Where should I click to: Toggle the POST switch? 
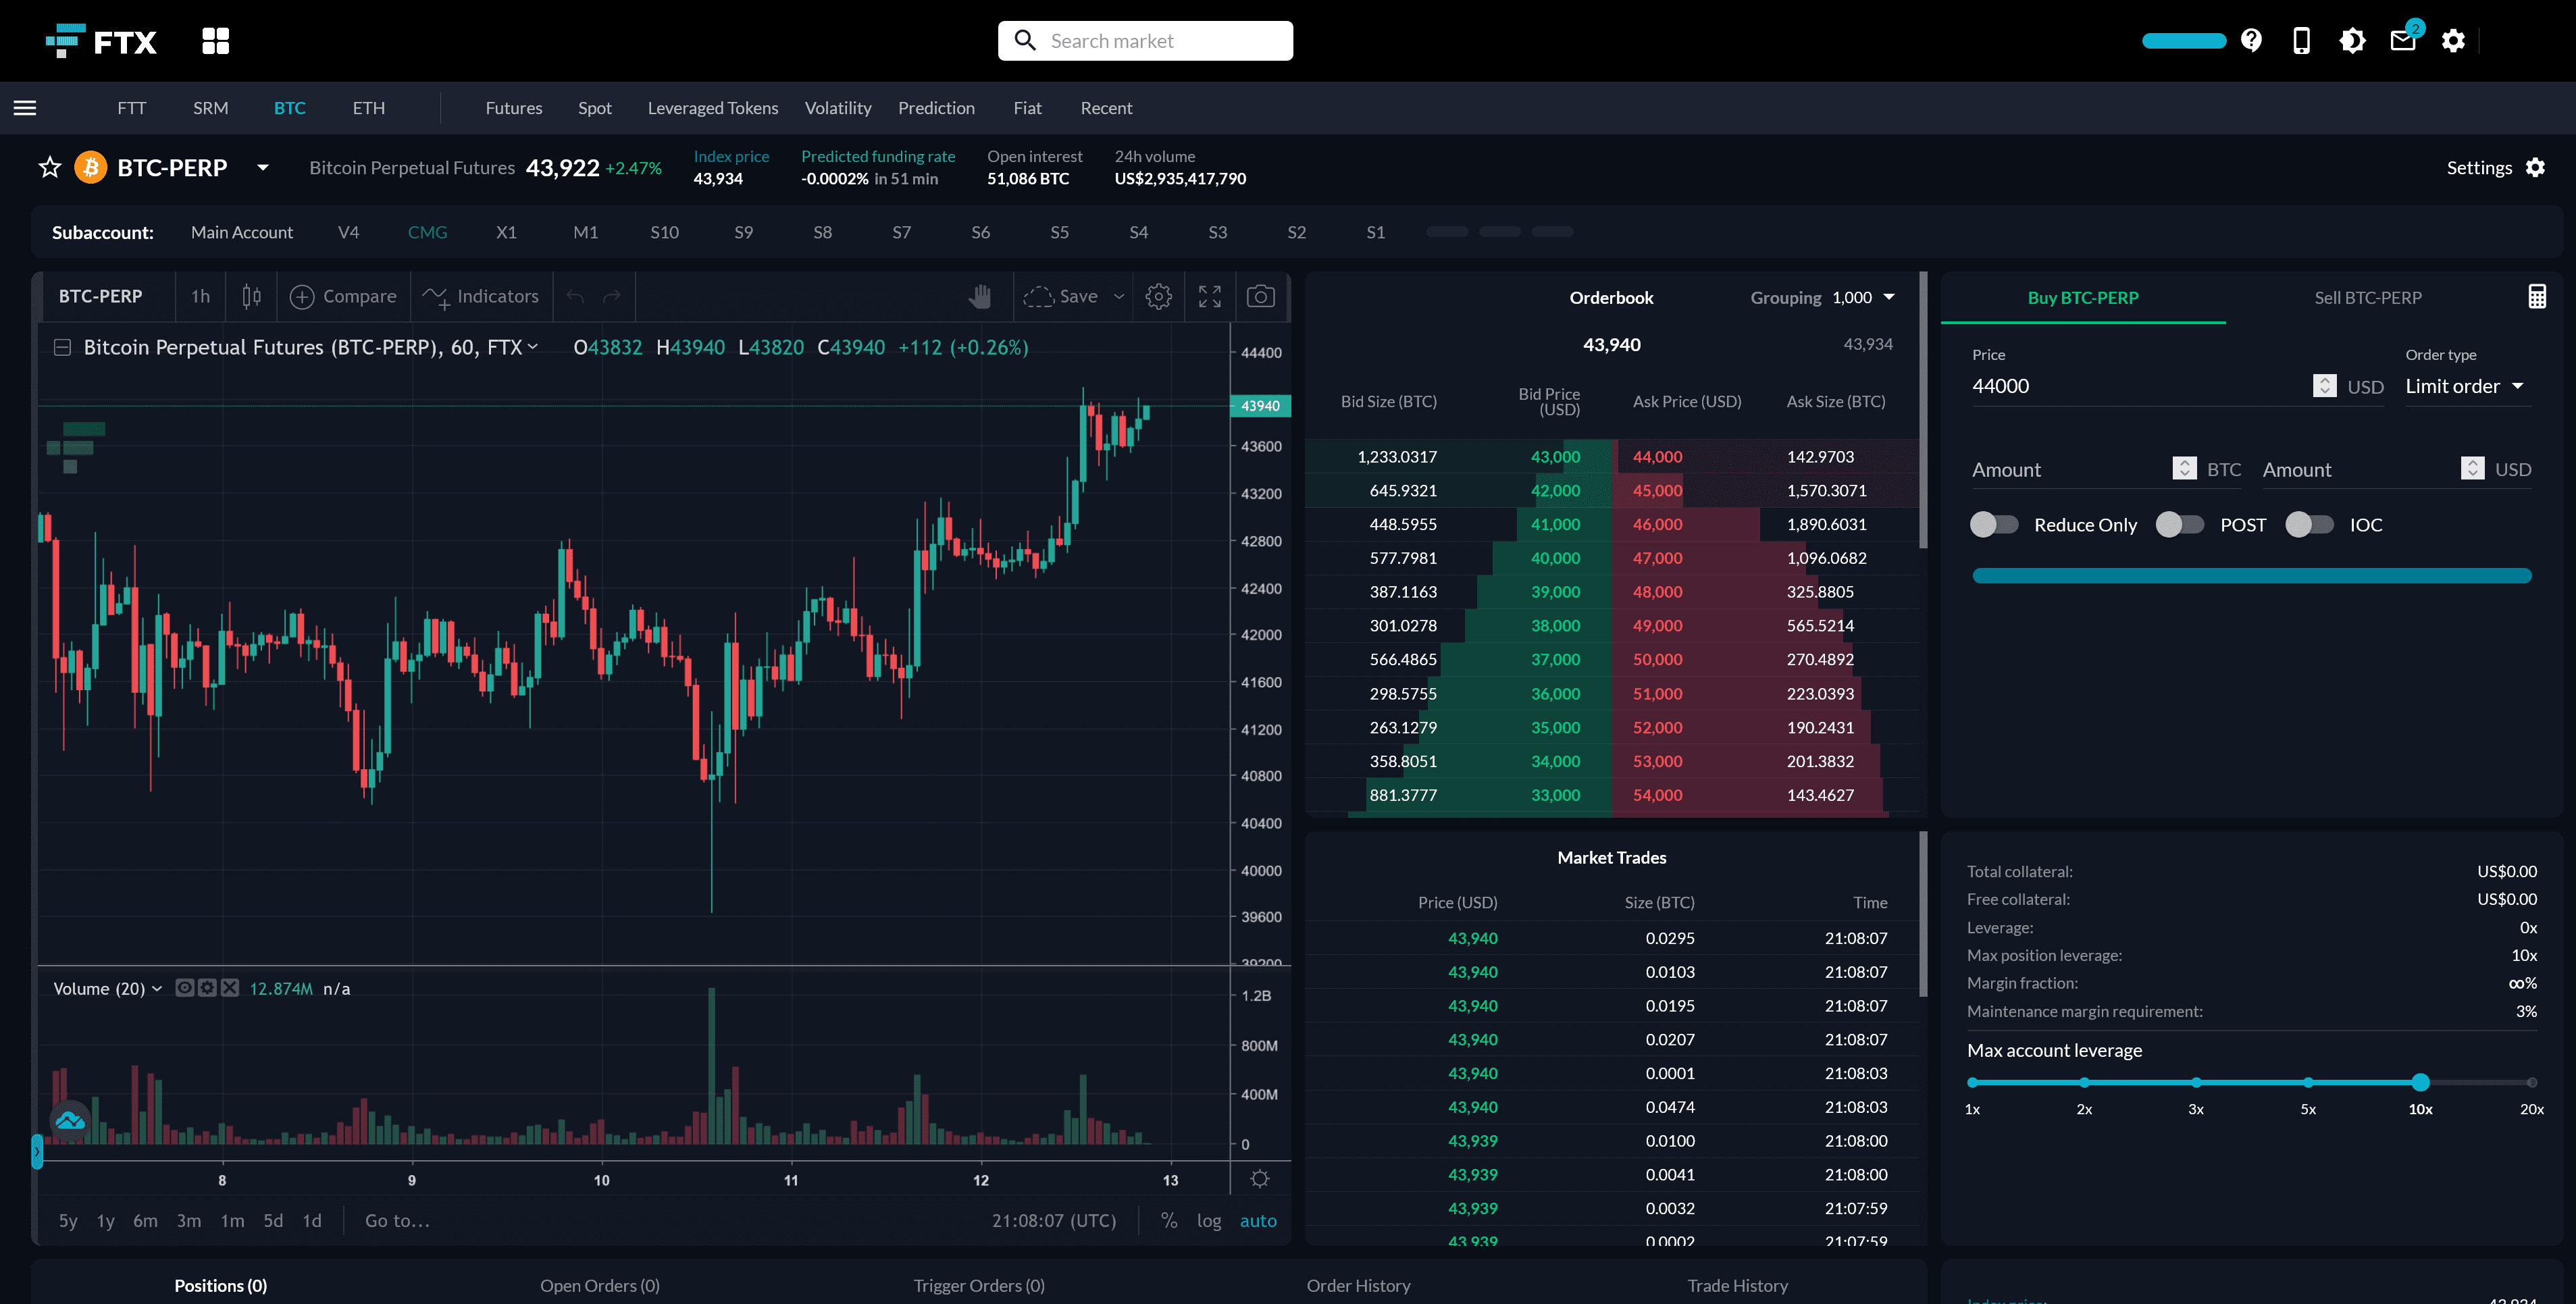[2179, 524]
